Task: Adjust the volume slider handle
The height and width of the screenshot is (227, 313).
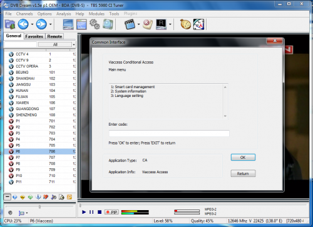Action: pos(39,207)
